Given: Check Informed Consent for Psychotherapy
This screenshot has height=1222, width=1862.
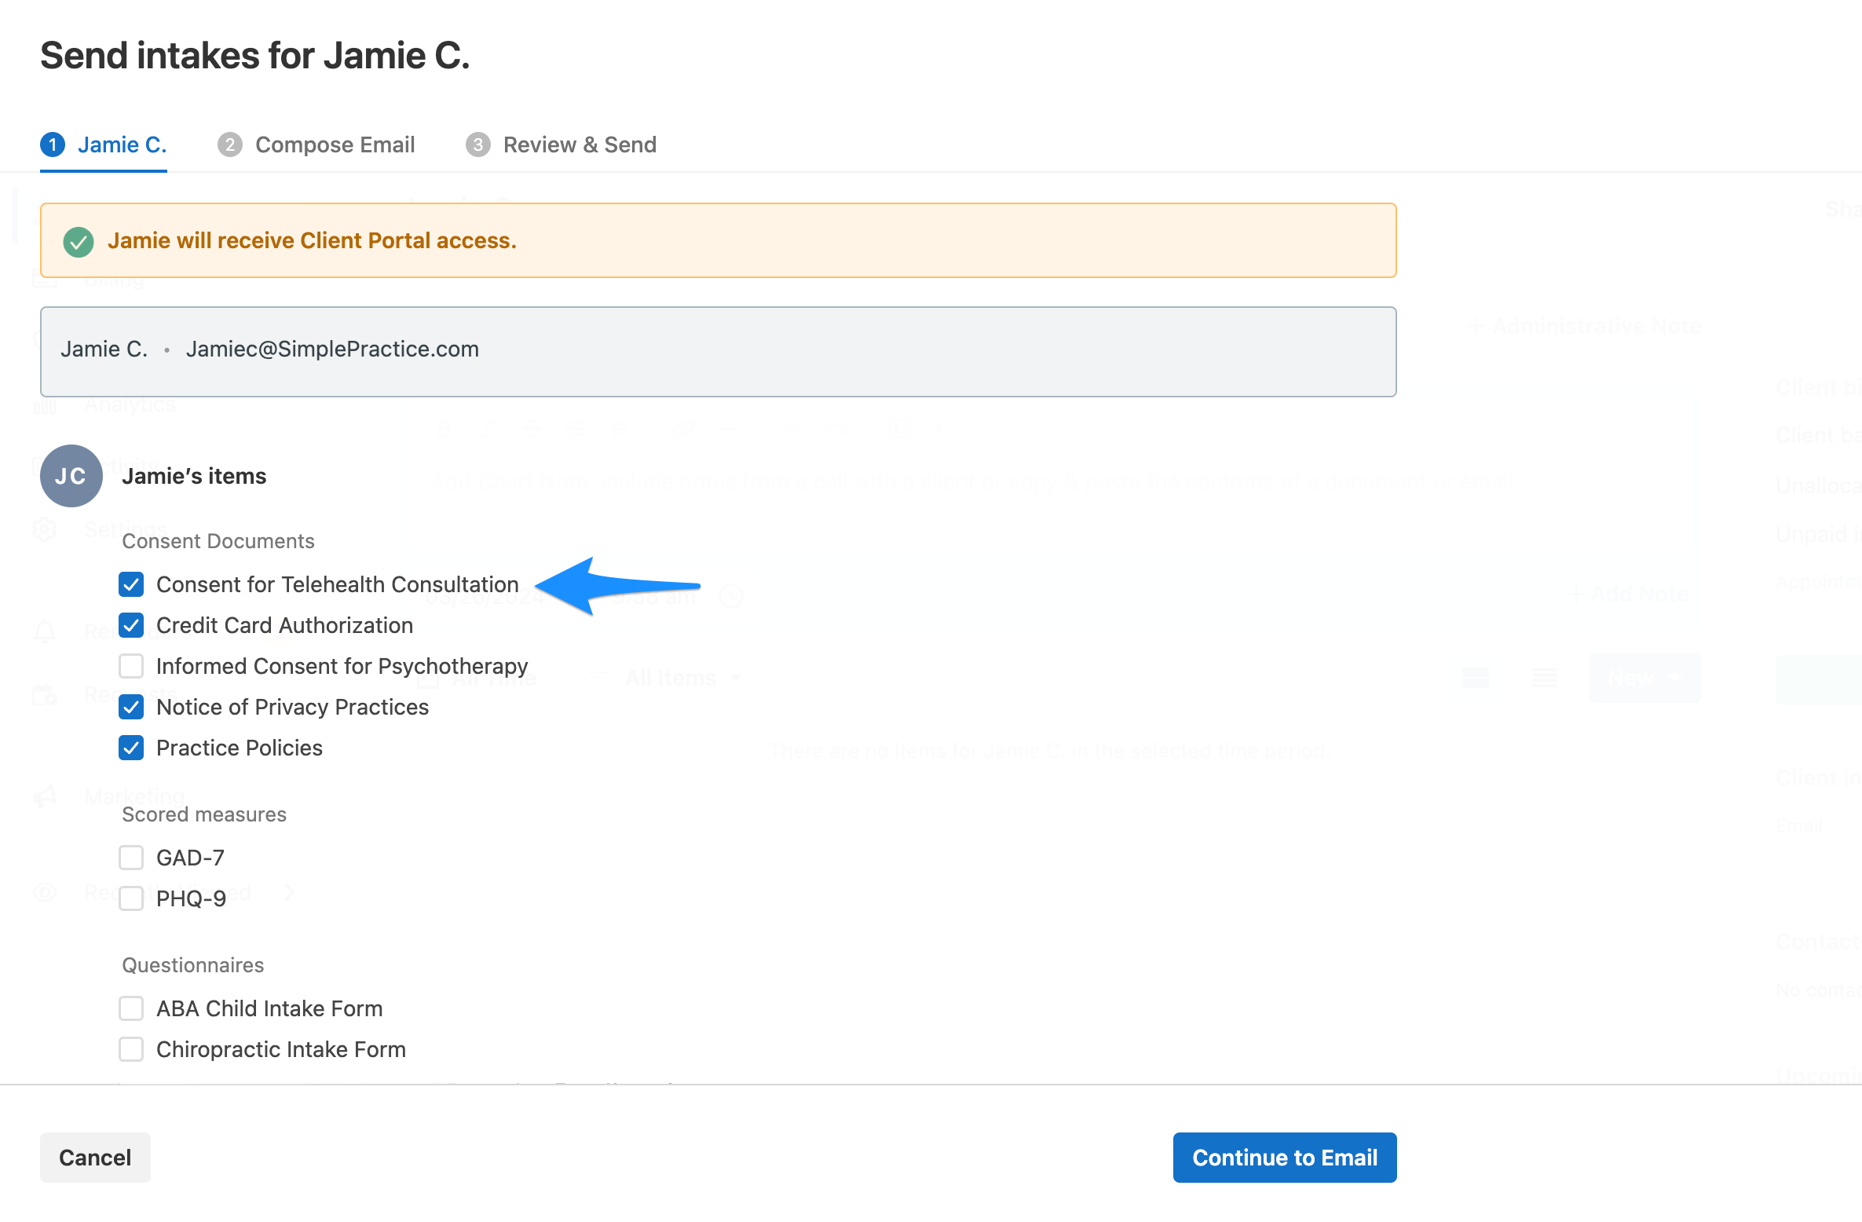Looking at the screenshot, I should [x=131, y=666].
